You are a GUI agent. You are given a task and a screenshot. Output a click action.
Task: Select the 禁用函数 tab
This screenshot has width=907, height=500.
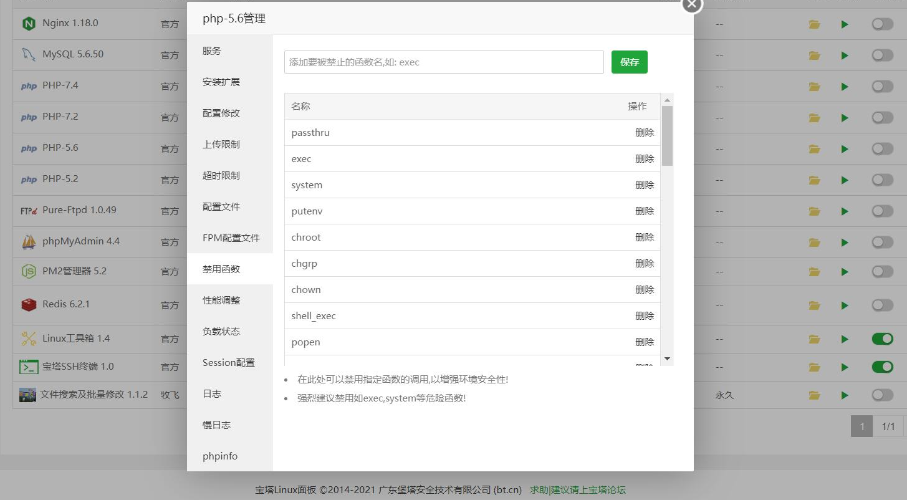(230, 269)
